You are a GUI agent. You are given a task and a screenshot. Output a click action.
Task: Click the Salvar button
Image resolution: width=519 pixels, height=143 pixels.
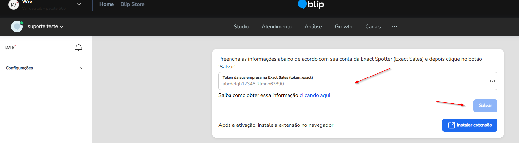485,106
